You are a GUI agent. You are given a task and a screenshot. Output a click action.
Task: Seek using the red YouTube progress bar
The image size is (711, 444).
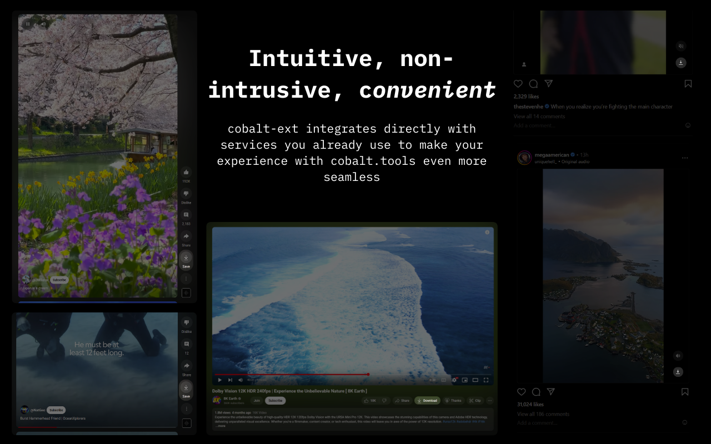point(306,374)
